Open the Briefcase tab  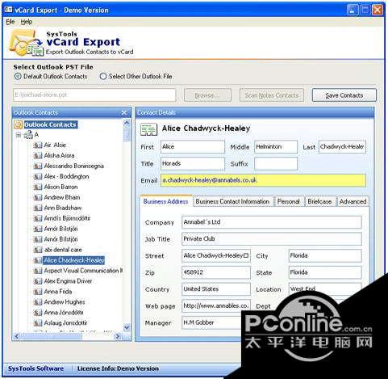(319, 201)
